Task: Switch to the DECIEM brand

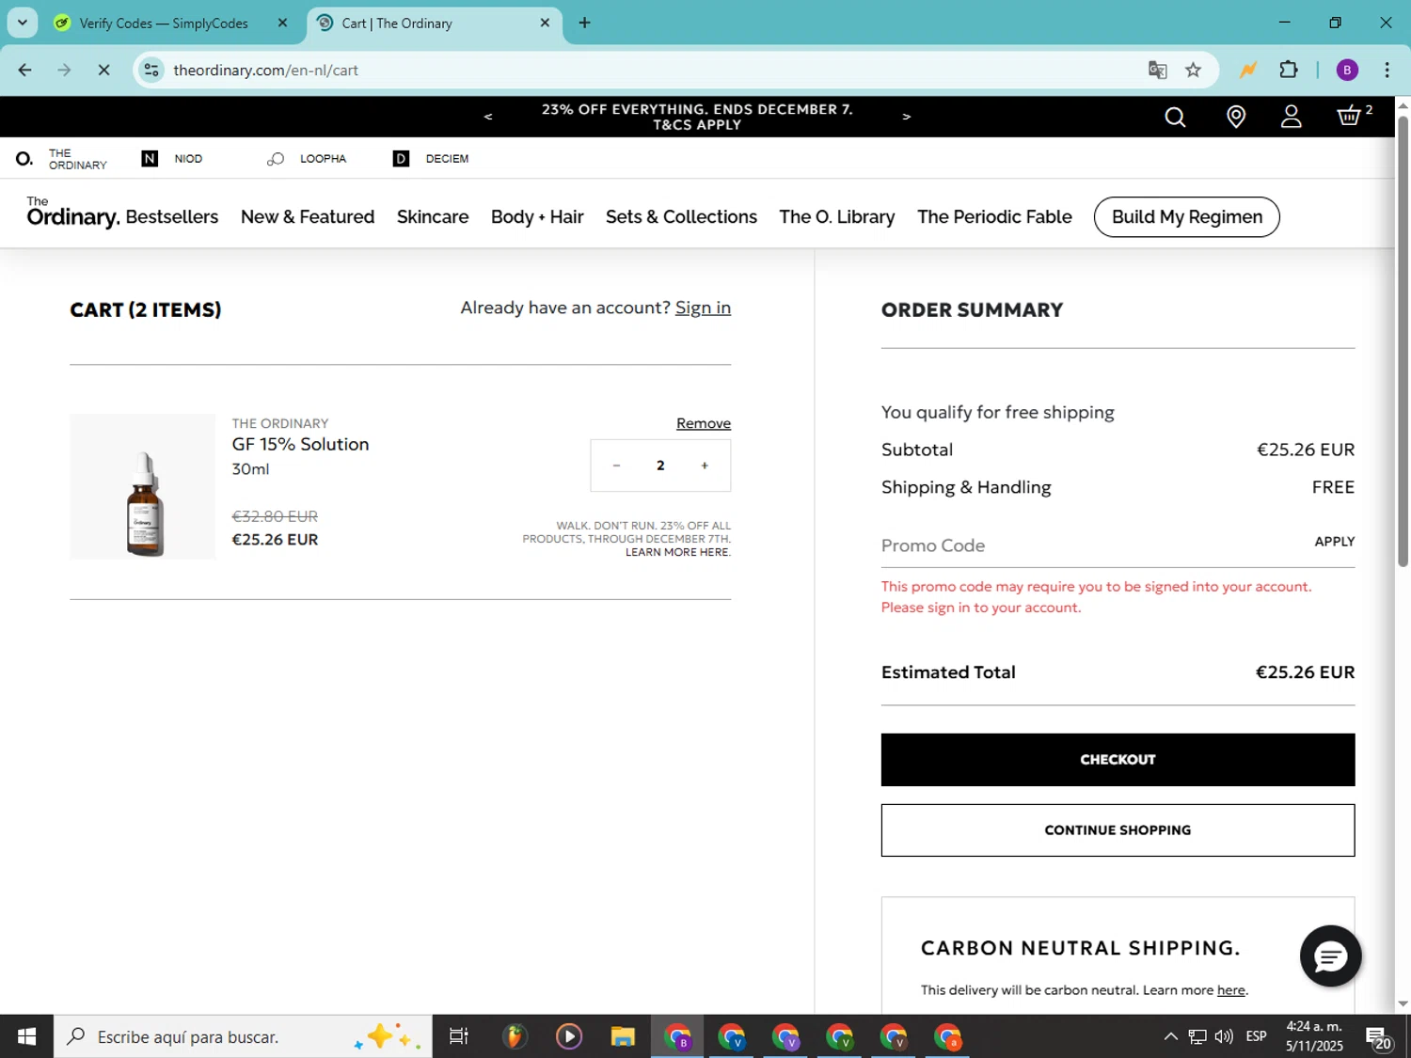Action: pos(431,159)
